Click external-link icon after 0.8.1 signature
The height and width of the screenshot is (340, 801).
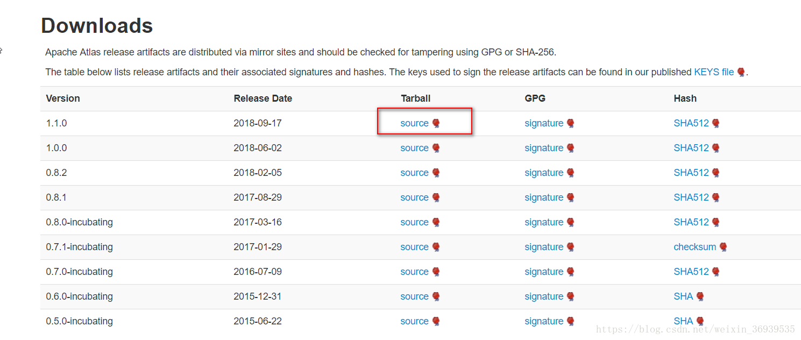pos(570,198)
